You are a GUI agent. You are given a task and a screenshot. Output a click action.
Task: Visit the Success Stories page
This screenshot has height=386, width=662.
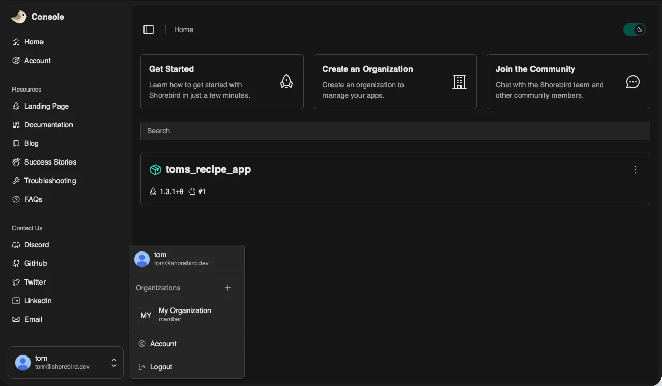click(49, 162)
